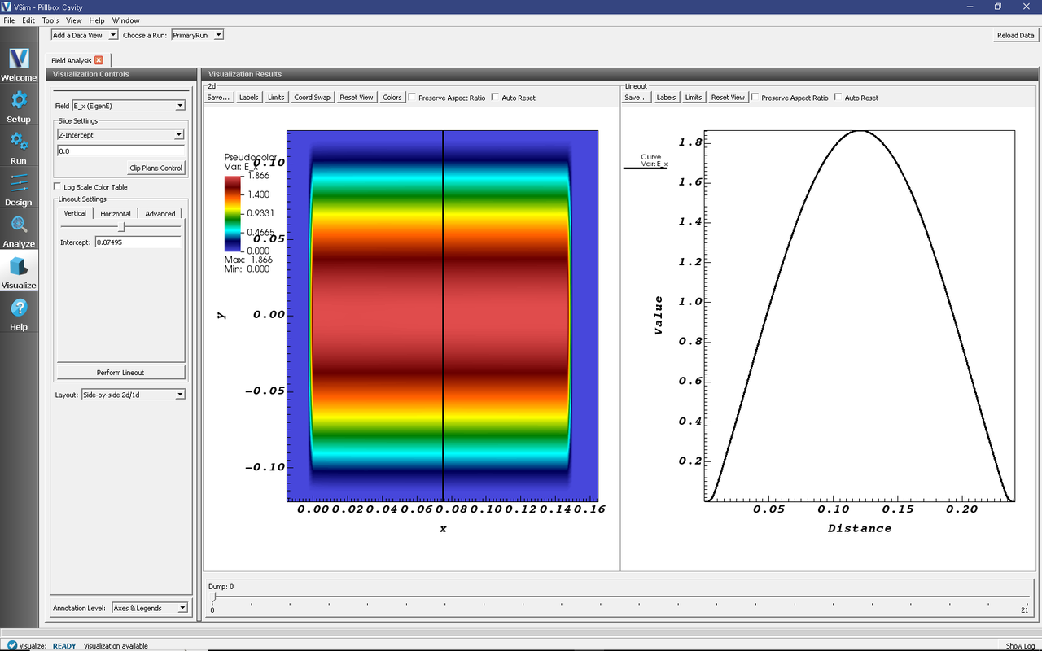This screenshot has width=1042, height=651.
Task: Click the Intercept field showing 0.07495
Action: pyautogui.click(x=138, y=242)
